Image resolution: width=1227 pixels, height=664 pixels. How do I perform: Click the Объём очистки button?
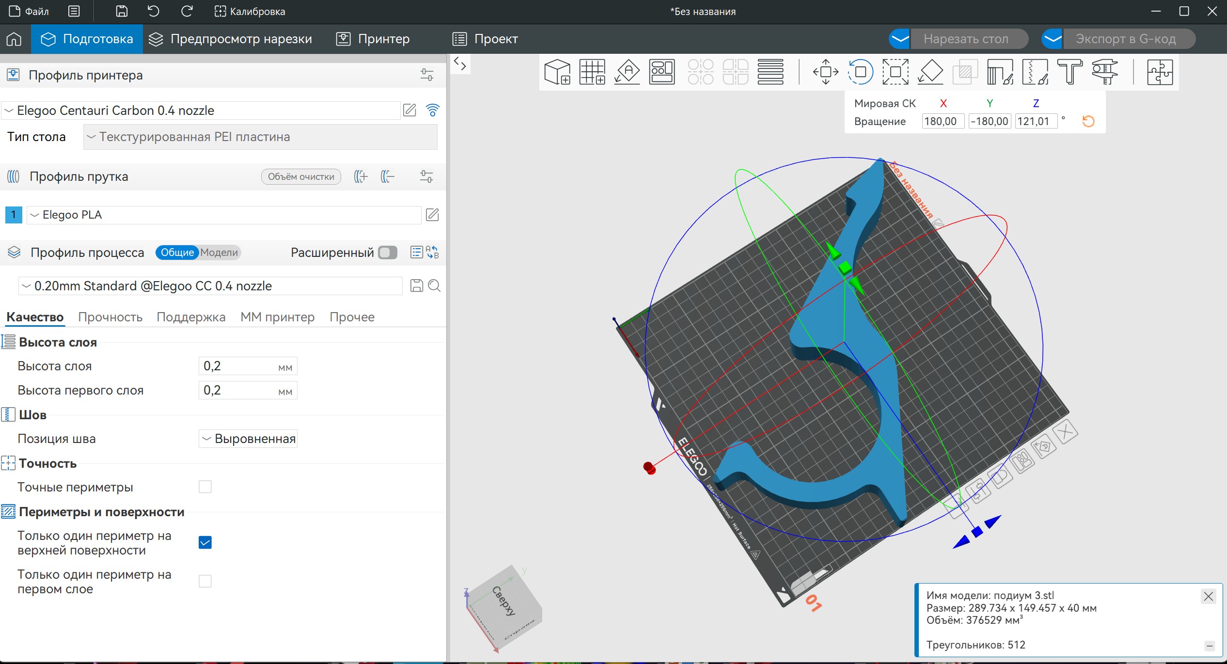(301, 176)
